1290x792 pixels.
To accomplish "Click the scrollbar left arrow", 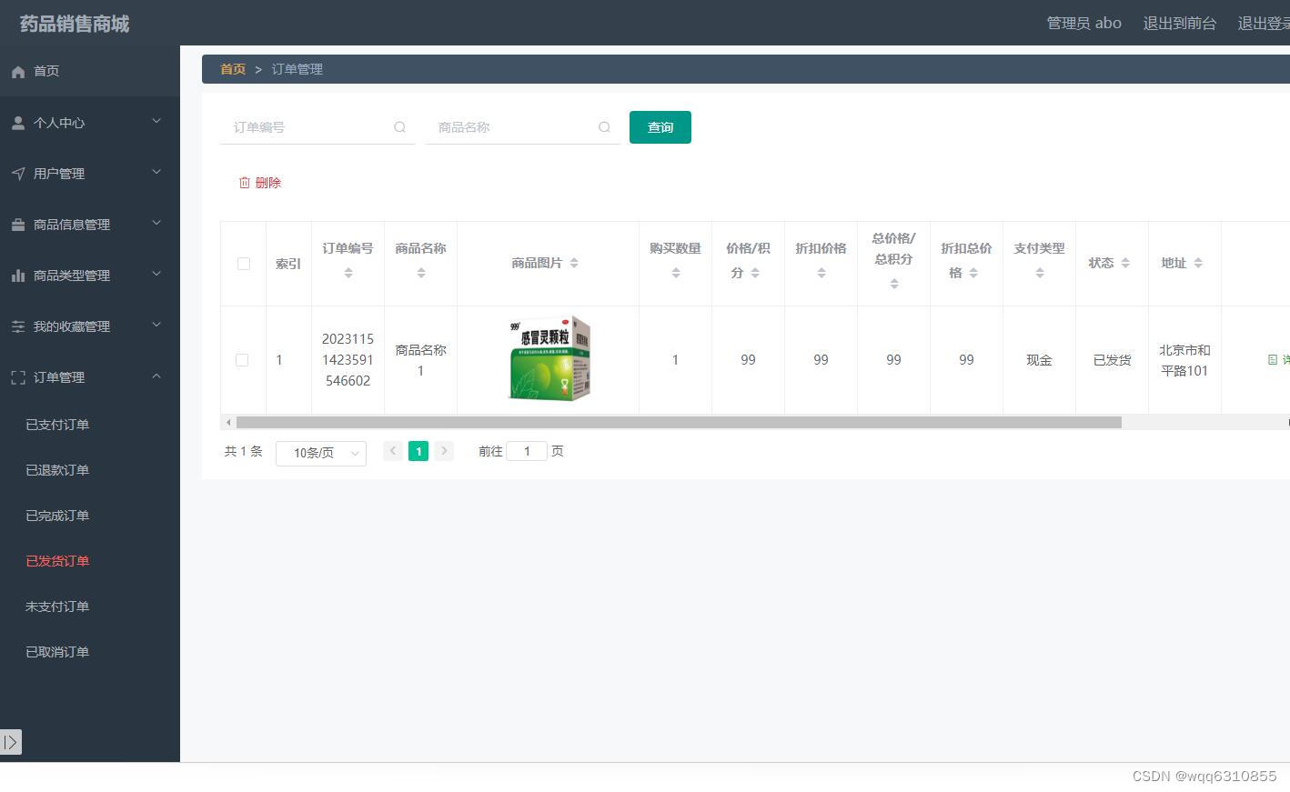I will [228, 422].
